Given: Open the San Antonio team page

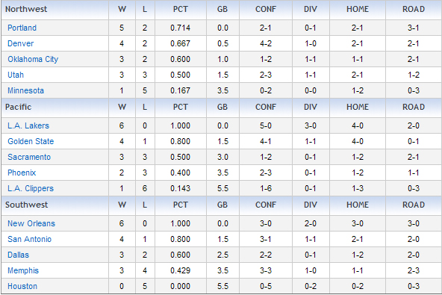Looking at the screenshot, I should click(30, 239).
